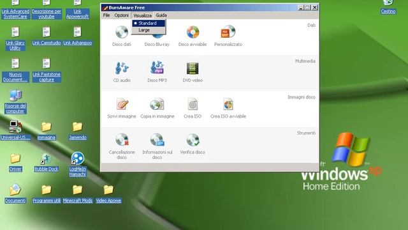Image resolution: width=408 pixels, height=230 pixels.
Task: Select the Video Apowe folder
Action: click(108, 194)
